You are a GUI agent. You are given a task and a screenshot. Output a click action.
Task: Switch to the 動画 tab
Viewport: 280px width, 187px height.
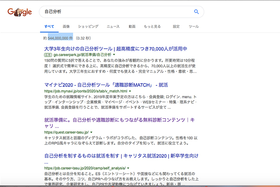(132, 27)
